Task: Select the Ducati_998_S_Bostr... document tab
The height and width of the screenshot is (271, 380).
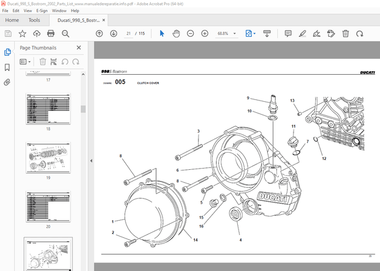Action: click(78, 20)
